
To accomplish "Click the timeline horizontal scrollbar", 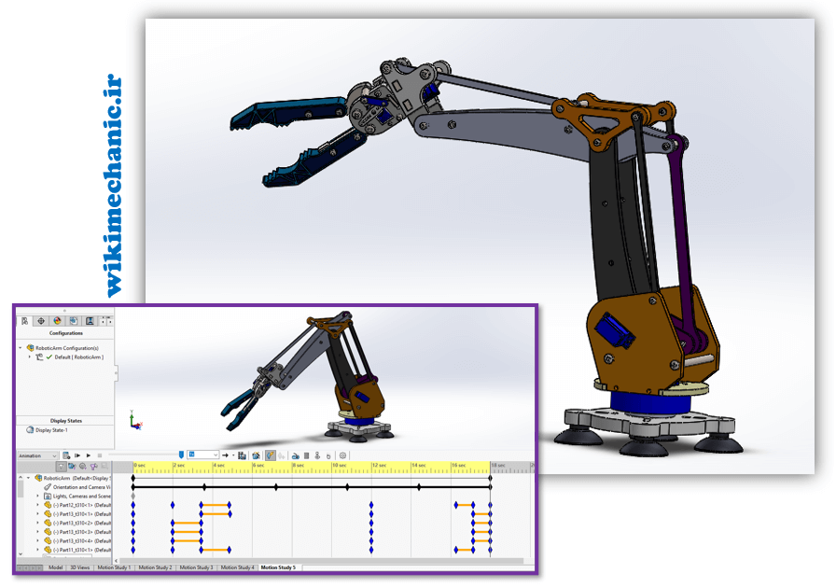I will point(320,560).
